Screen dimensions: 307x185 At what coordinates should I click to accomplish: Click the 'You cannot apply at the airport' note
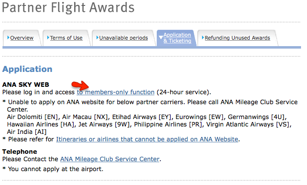55,169
